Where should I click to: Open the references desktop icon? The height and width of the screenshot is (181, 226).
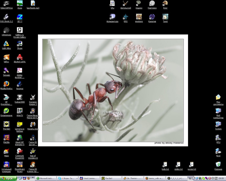pos(6,32)
